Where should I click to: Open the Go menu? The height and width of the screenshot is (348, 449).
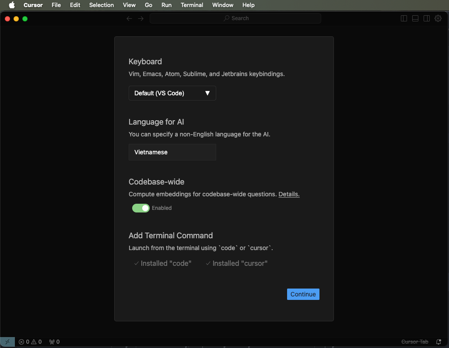pyautogui.click(x=148, y=5)
